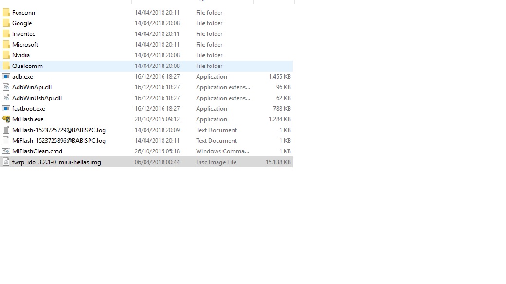The image size is (506, 284).
Task: Click the Qualcomm folder name
Action: tap(27, 66)
